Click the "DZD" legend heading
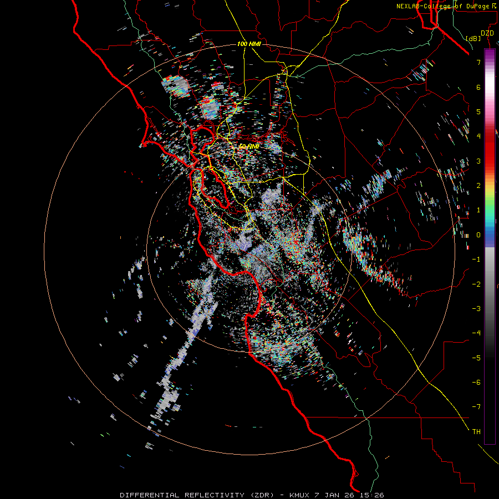499x499 pixels. (487, 33)
